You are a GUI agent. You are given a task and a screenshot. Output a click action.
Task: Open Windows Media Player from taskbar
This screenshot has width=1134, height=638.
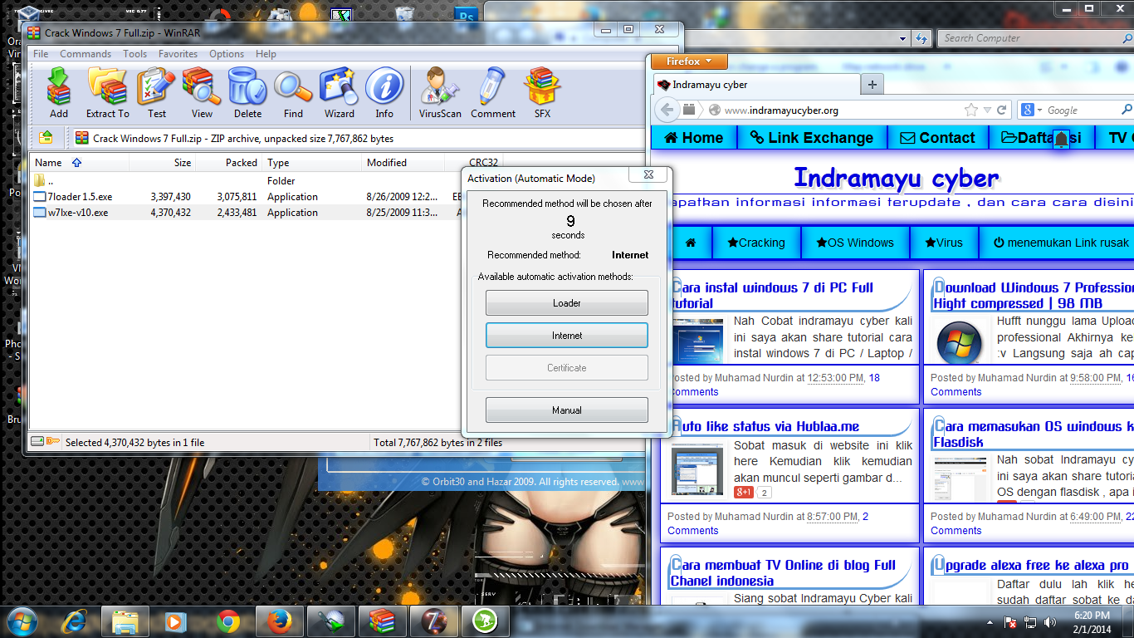click(x=175, y=621)
